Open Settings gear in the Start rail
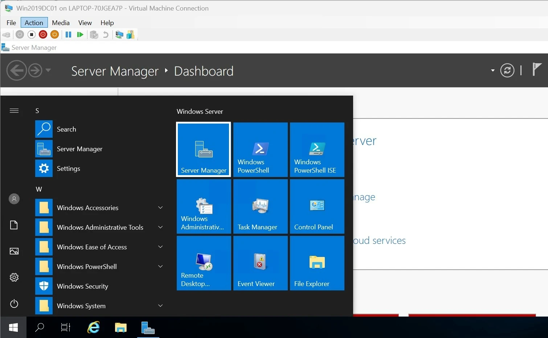This screenshot has height=338, width=548. [14, 277]
